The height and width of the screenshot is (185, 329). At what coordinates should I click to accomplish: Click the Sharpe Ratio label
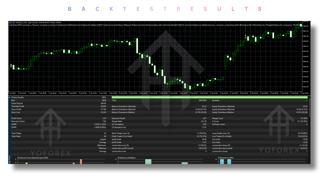[x=117, y=121]
